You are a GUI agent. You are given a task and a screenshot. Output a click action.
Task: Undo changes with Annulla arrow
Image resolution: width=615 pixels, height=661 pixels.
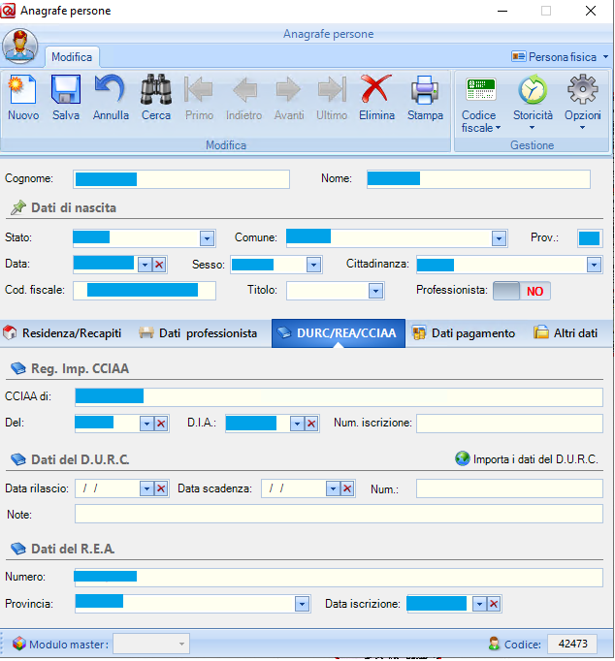pyautogui.click(x=110, y=89)
